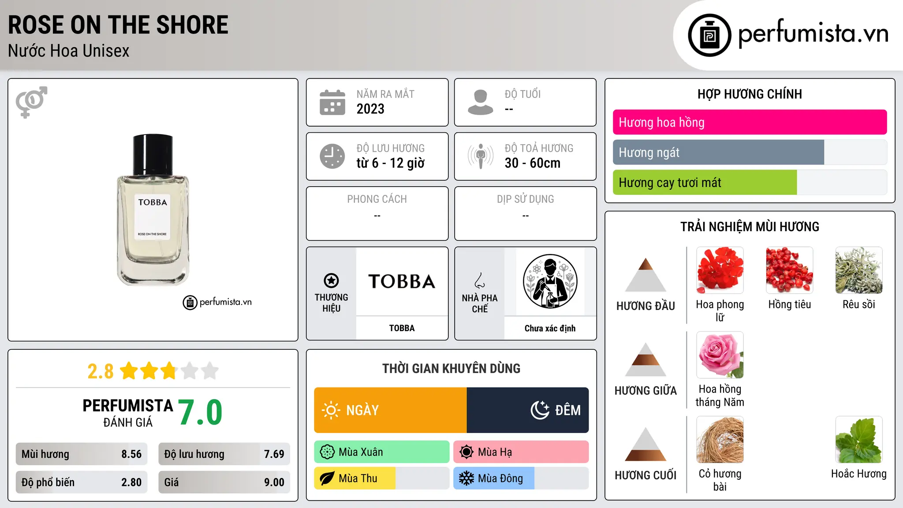Click the Độ lưu hương score row
Viewport: 903px width, 508px height.
point(224,454)
